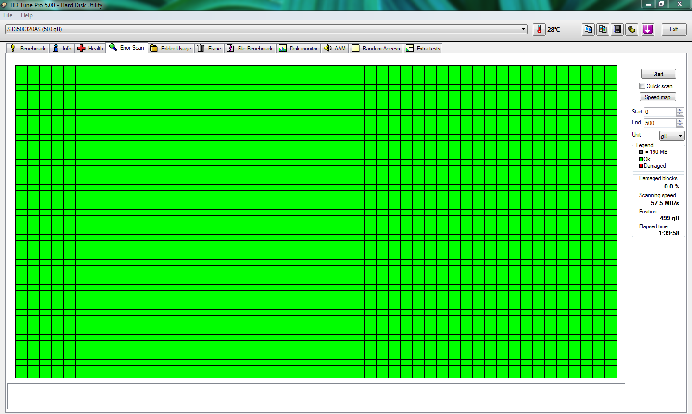Click the Exit button
692x414 pixels.
coord(674,29)
